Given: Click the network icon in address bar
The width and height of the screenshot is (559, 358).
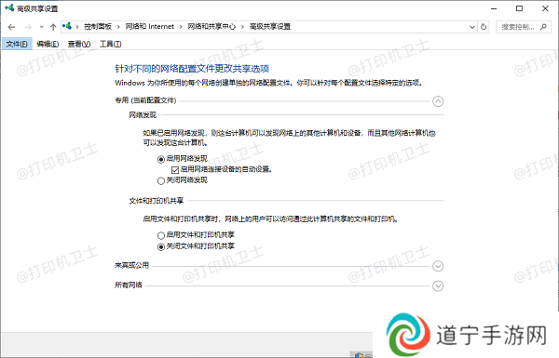Looking at the screenshot, I should tap(67, 26).
